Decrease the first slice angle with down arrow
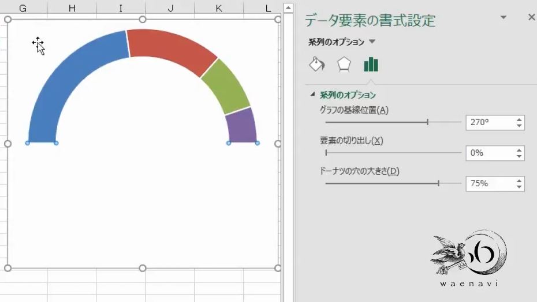The image size is (537, 302). click(519, 126)
